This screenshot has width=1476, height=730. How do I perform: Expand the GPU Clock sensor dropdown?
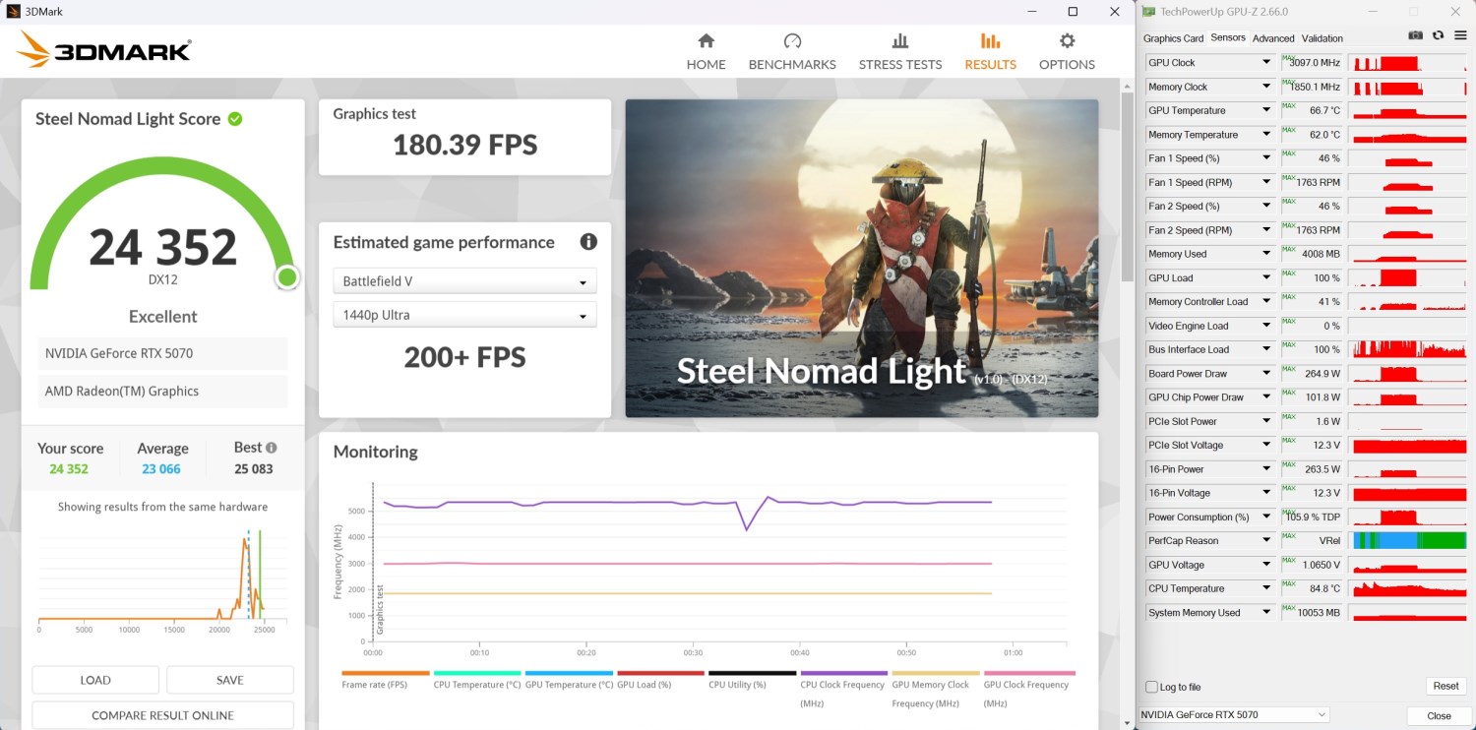coord(1266,63)
